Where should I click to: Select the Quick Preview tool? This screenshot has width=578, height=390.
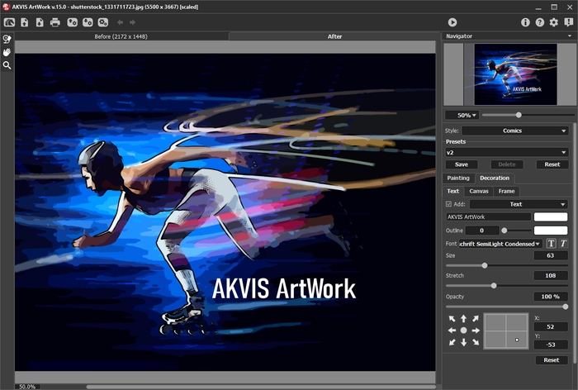[x=7, y=39]
